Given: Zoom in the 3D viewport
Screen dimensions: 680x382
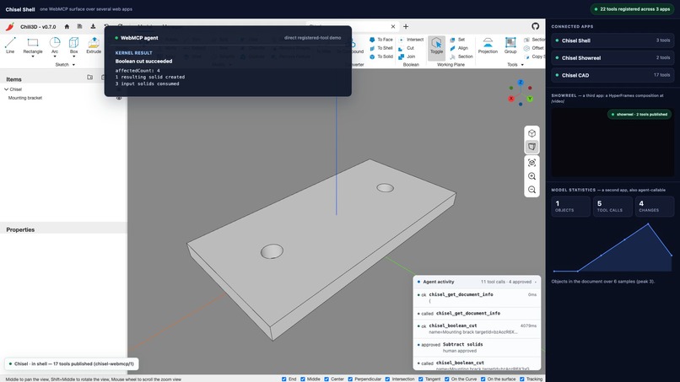Looking at the screenshot, I should (x=532, y=176).
